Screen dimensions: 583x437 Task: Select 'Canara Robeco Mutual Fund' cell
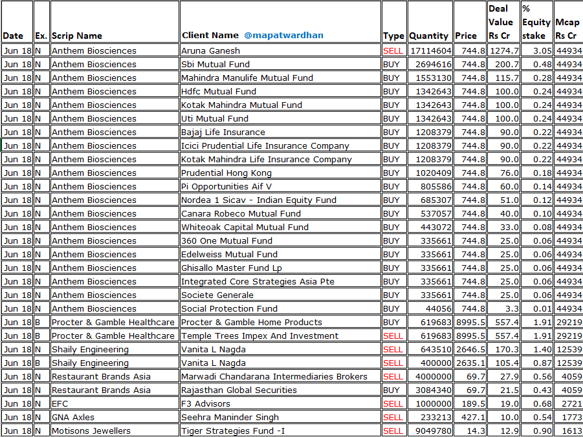click(x=280, y=213)
